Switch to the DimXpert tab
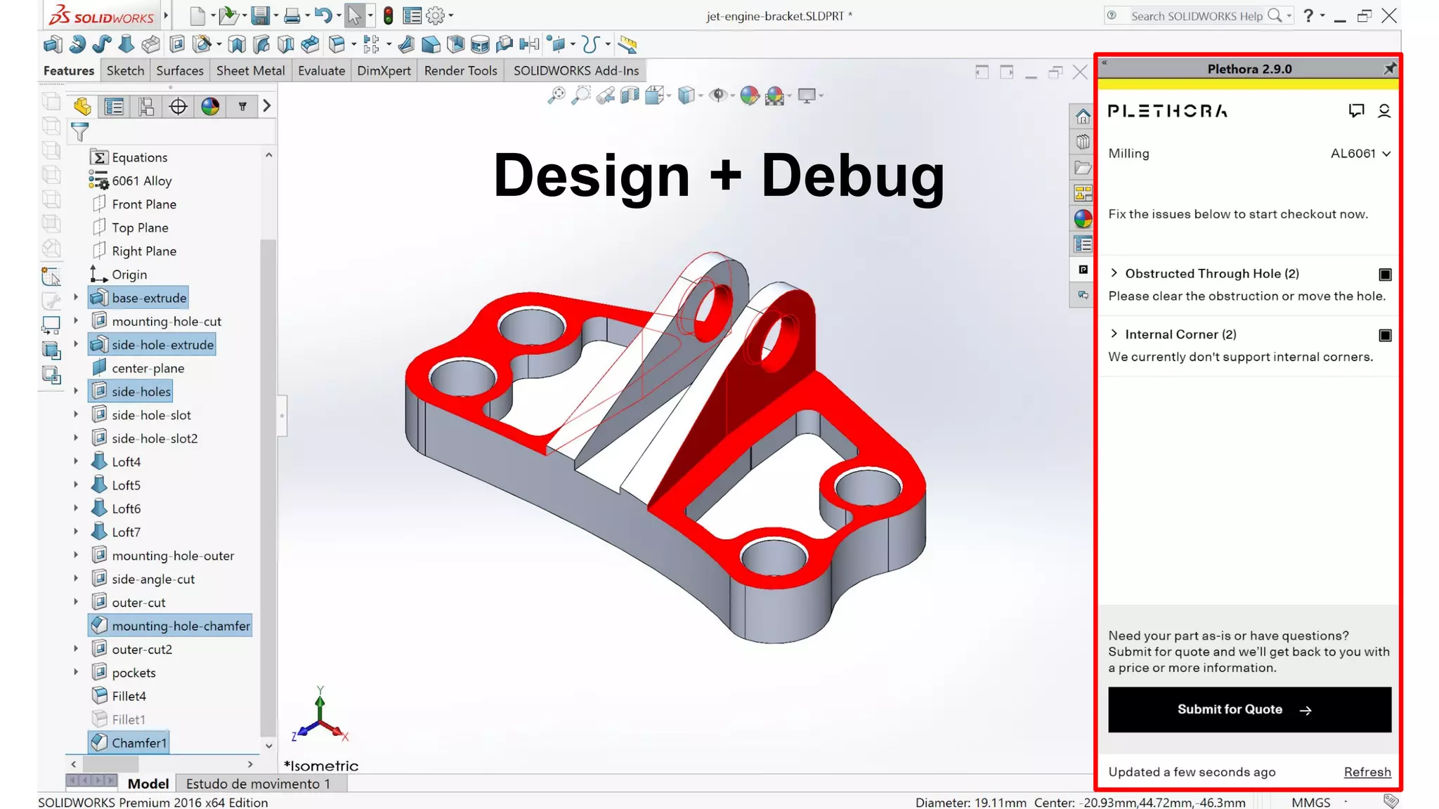 tap(384, 70)
